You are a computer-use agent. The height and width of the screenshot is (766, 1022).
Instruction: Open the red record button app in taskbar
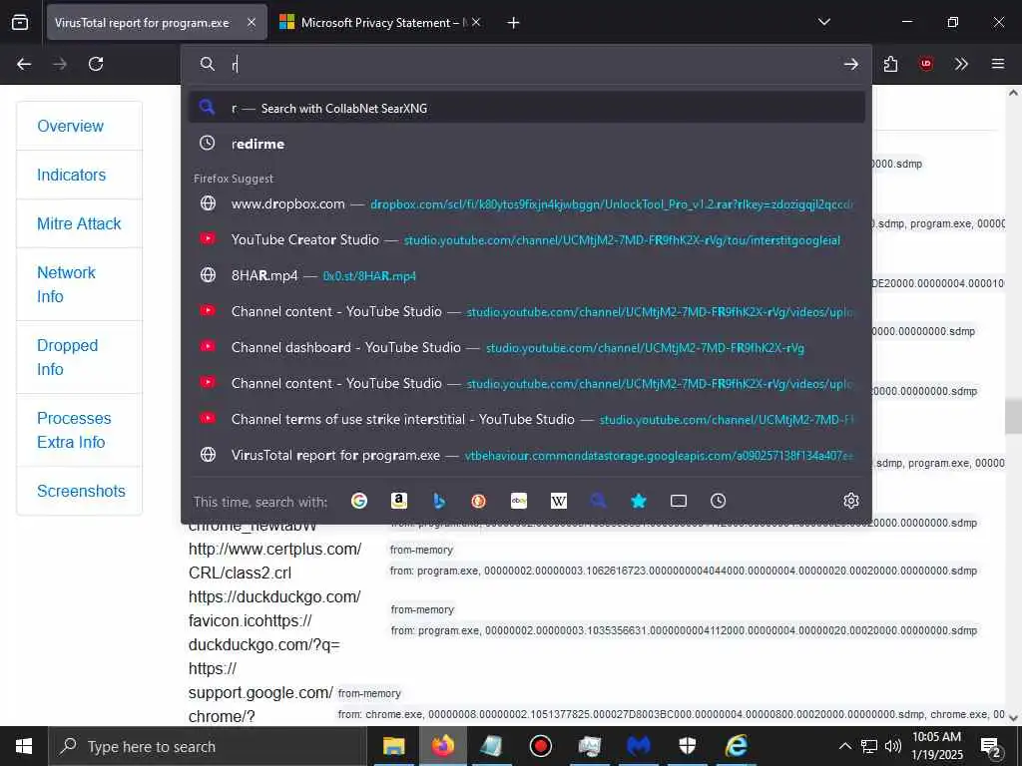coord(540,746)
